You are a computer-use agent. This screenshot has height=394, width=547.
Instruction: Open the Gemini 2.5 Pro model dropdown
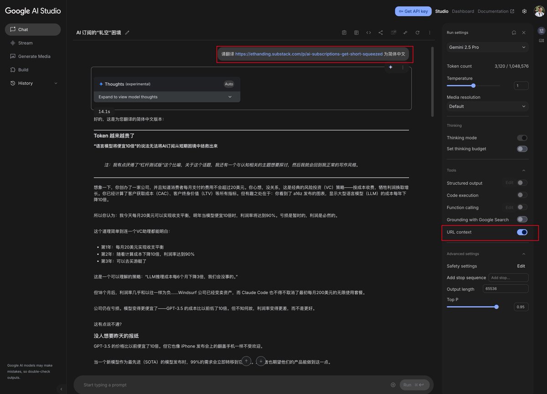(x=487, y=47)
